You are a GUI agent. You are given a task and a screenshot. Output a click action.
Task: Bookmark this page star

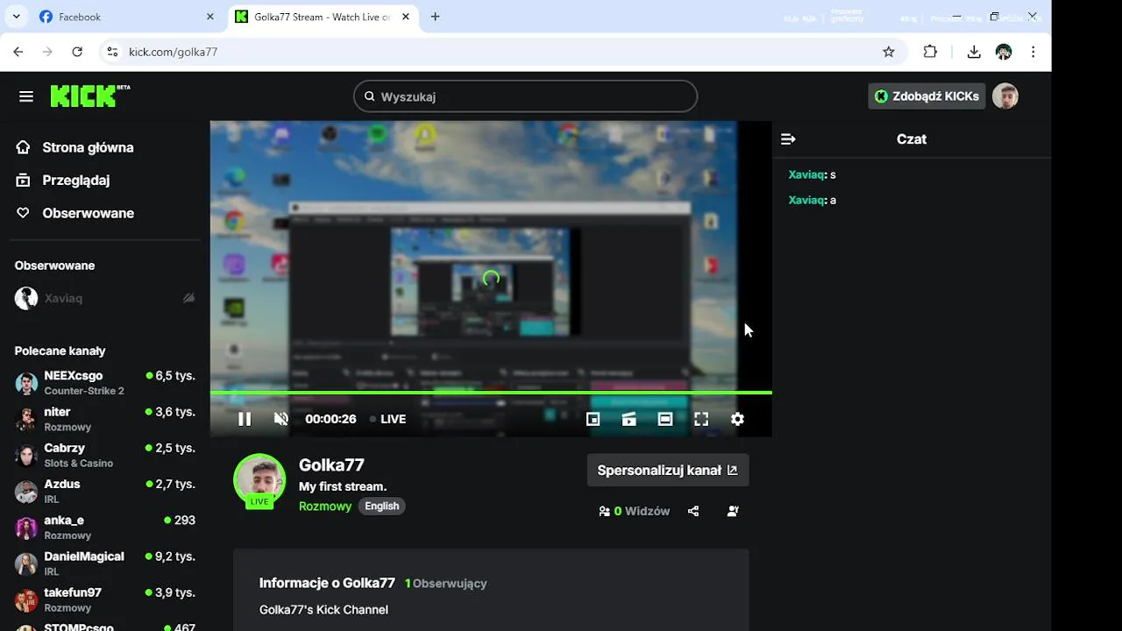889,52
